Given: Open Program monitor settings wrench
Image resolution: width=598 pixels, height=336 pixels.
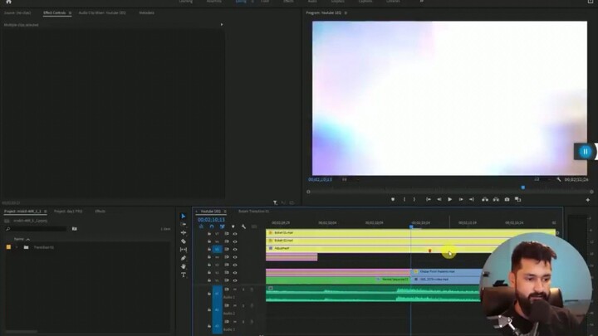Looking at the screenshot, I should pyautogui.click(x=559, y=179).
